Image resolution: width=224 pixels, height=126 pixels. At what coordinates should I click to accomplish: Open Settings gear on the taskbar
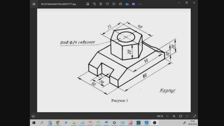point(114,123)
